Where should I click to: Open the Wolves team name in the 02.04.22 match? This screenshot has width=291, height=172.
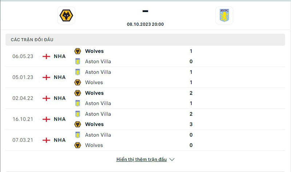pyautogui.click(x=94, y=93)
